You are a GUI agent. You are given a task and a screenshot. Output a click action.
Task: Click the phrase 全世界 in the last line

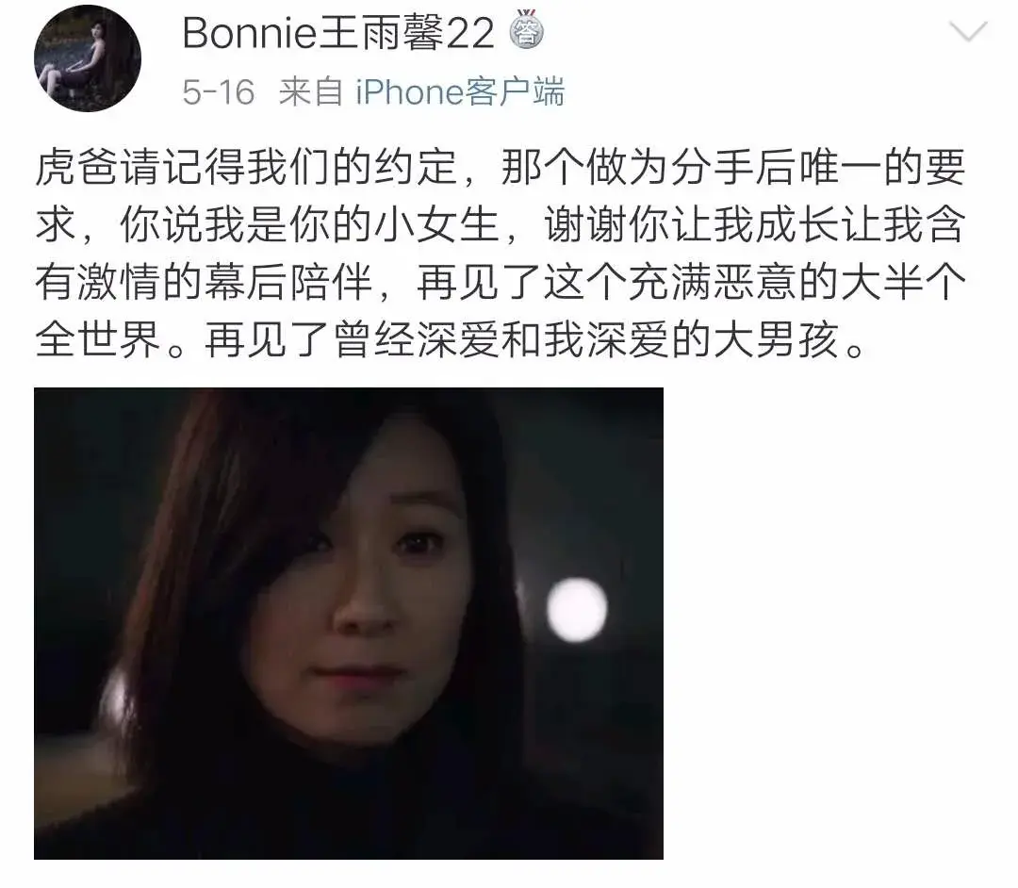click(98, 339)
